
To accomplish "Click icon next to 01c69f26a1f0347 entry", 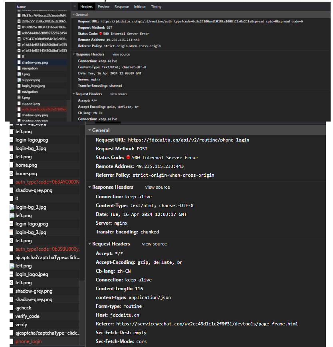I will (x=19, y=27).
